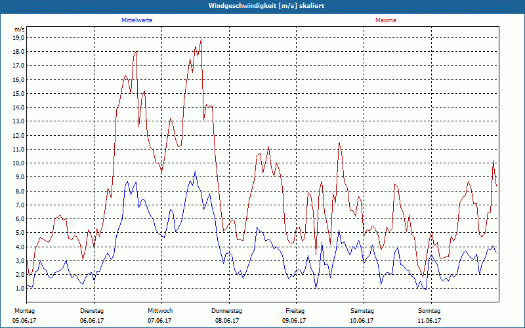Click the date 08.06.17
525x328 pixels.
(226, 321)
